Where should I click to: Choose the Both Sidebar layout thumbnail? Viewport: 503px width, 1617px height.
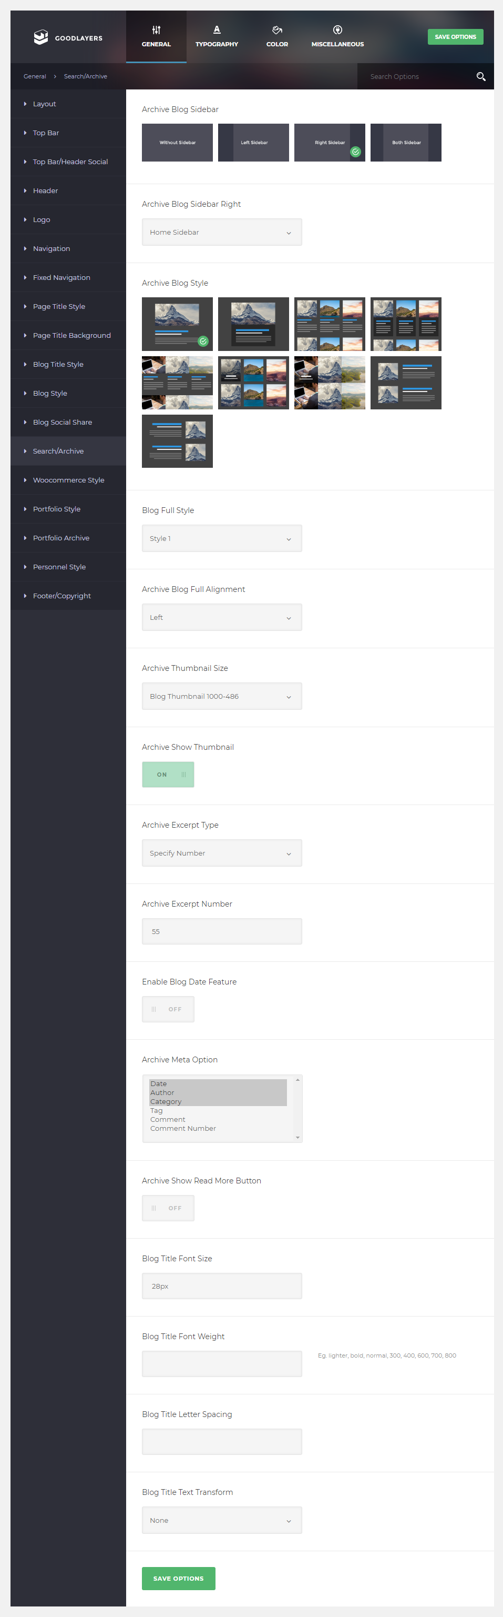point(406,143)
